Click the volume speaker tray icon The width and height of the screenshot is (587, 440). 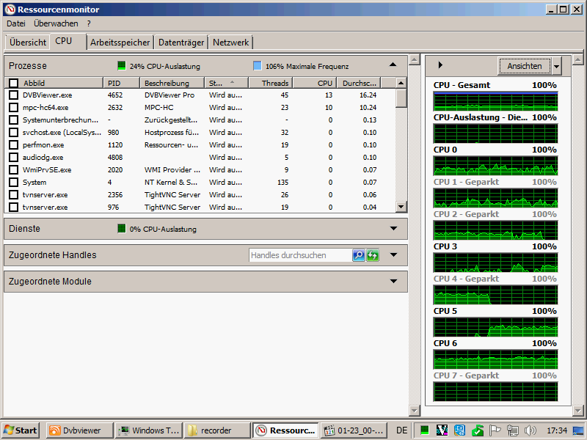tap(530, 430)
